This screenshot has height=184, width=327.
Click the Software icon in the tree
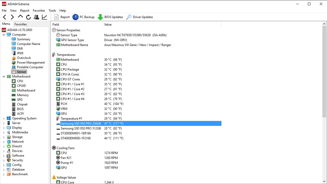[x=9, y=156]
